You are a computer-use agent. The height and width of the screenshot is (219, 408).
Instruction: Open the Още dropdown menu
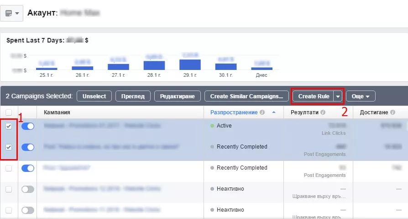pos(361,96)
